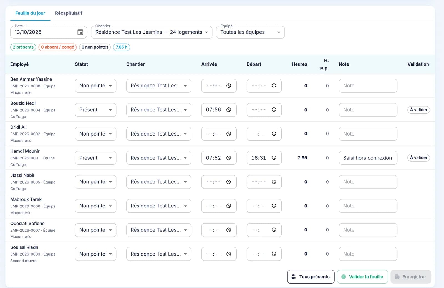Open status dropdown for Mabrouk Tarek
The width and height of the screenshot is (444, 288).
click(95, 206)
